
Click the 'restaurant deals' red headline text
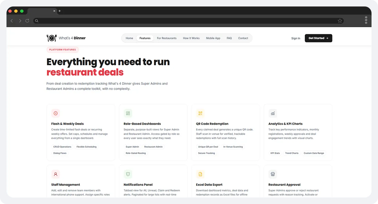[x=85, y=72]
